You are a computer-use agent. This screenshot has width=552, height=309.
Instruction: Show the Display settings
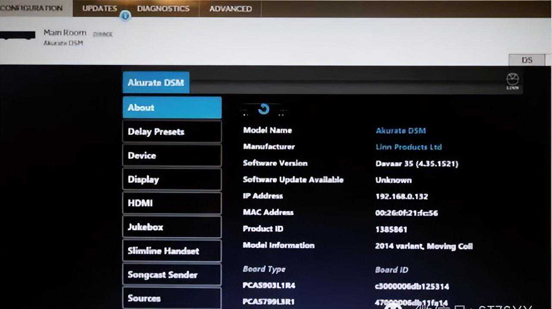coord(172,179)
